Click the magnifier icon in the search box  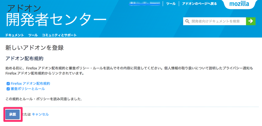188,21
